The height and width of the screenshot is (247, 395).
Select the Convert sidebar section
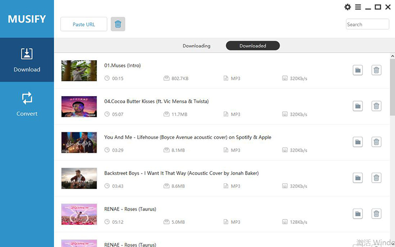pyautogui.click(x=27, y=104)
